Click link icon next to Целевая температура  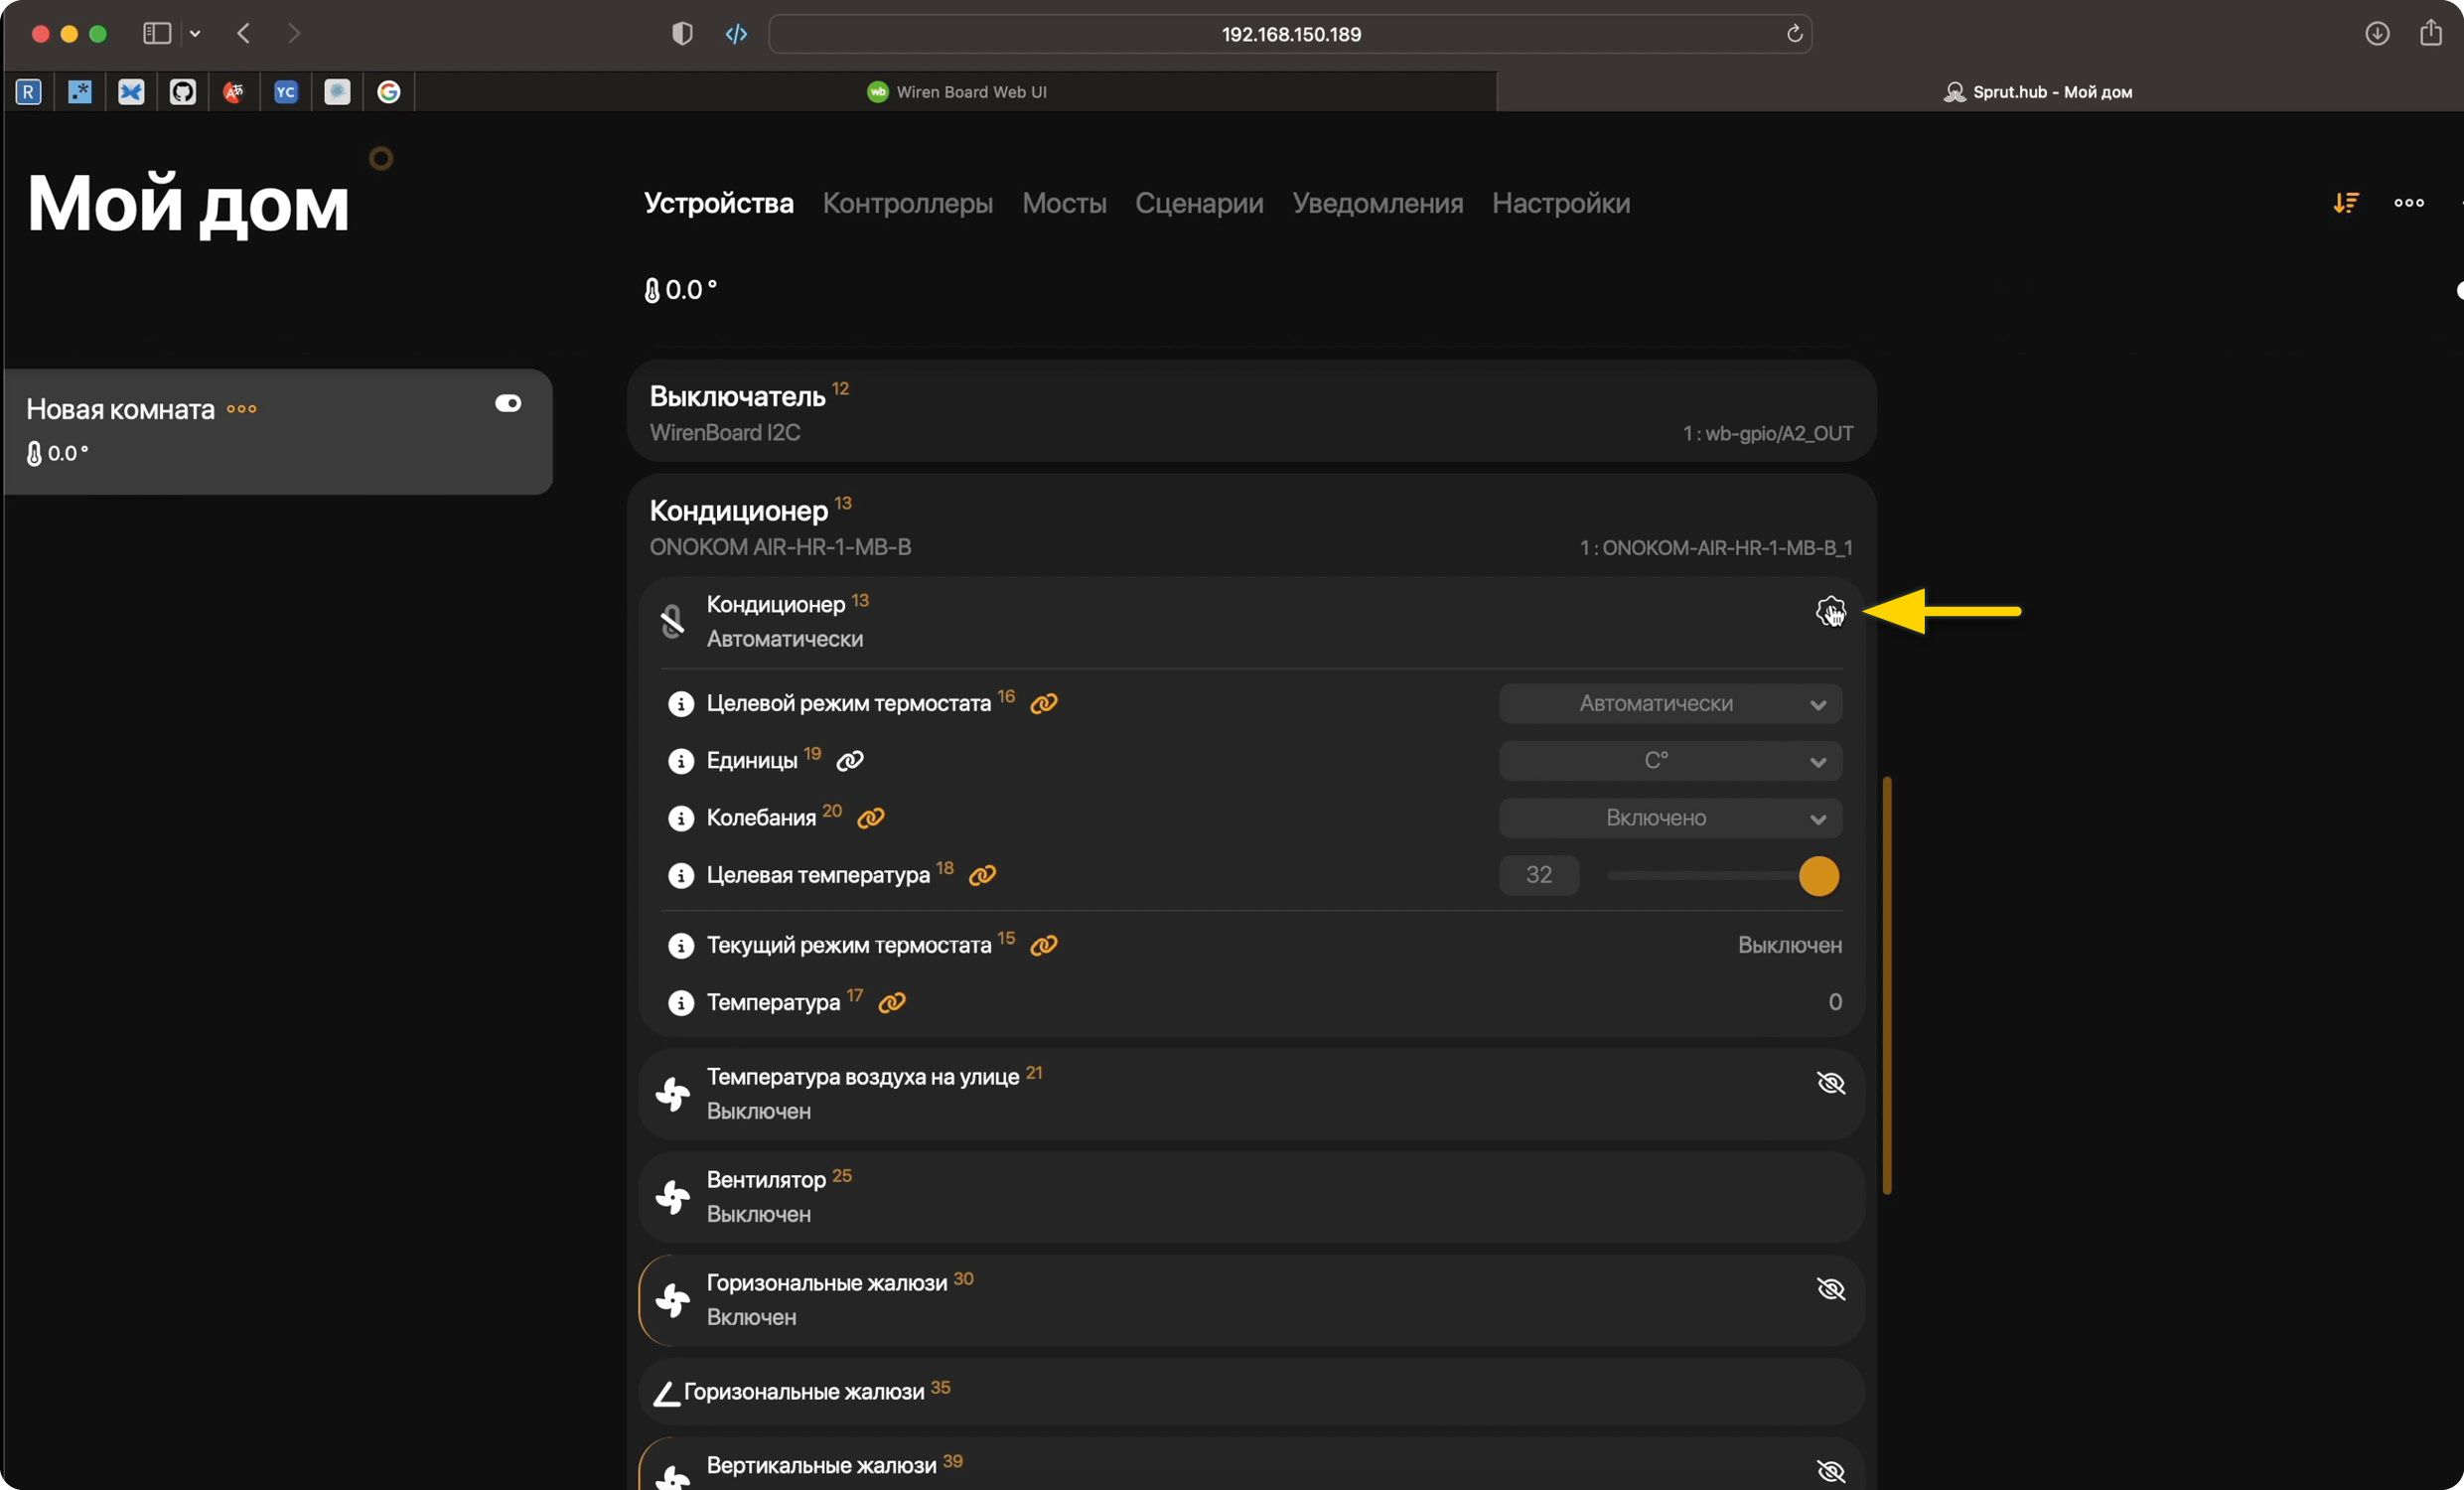click(x=982, y=876)
